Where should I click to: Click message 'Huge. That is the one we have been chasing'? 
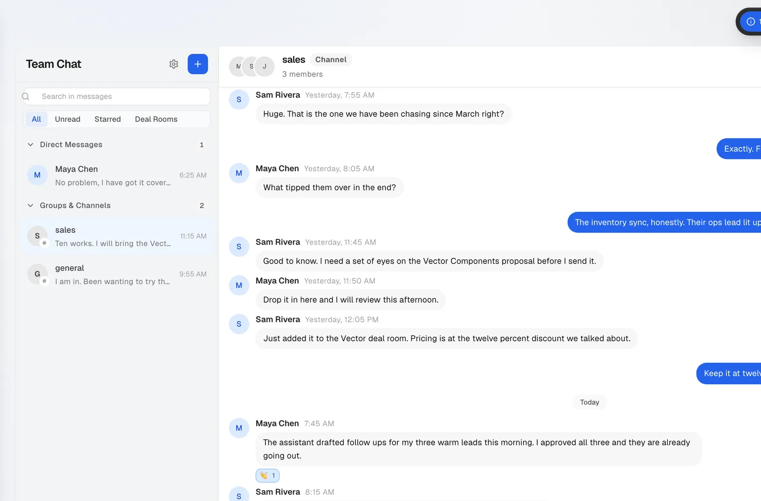coord(383,114)
